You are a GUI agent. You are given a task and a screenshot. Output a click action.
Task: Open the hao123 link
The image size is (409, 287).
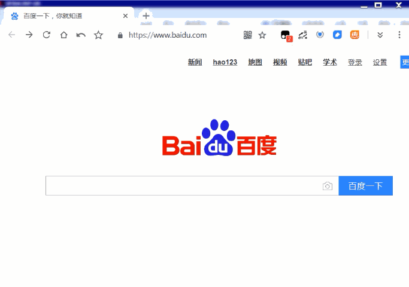pos(225,62)
